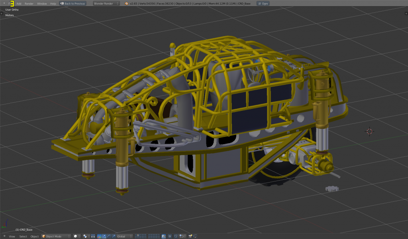This screenshot has width=408, height=239.
Task: Enable the rotate manipulator arc
Action: [x=109, y=236]
